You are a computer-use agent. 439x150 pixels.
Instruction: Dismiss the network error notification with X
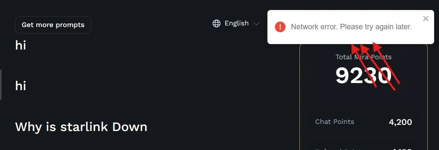point(425,19)
